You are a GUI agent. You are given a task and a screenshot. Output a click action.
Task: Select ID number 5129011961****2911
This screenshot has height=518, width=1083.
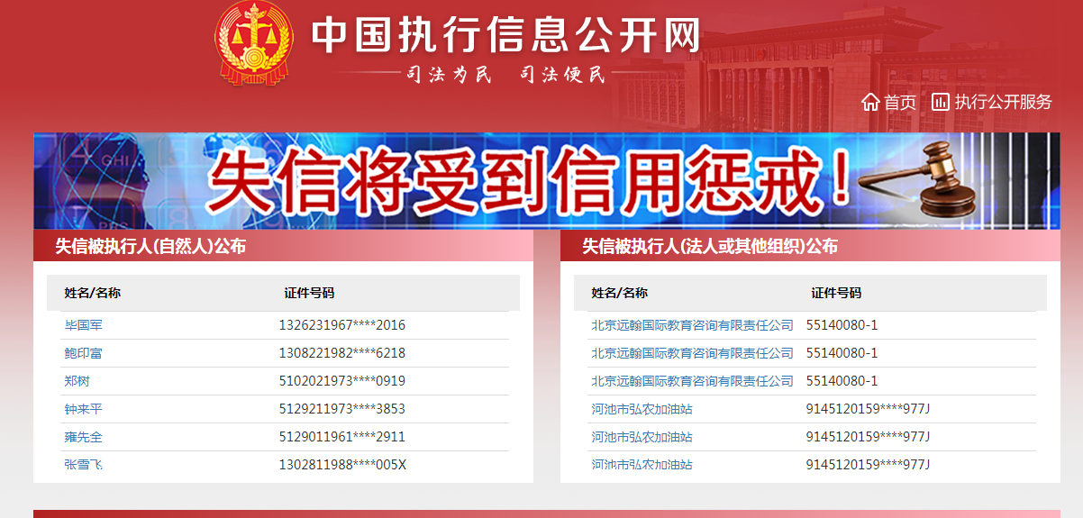point(342,437)
